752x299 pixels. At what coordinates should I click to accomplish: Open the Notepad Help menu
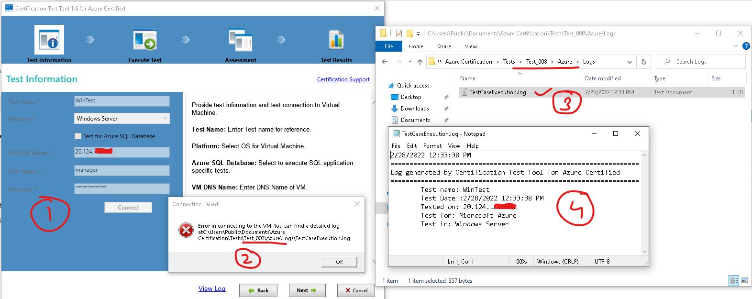[x=473, y=146]
